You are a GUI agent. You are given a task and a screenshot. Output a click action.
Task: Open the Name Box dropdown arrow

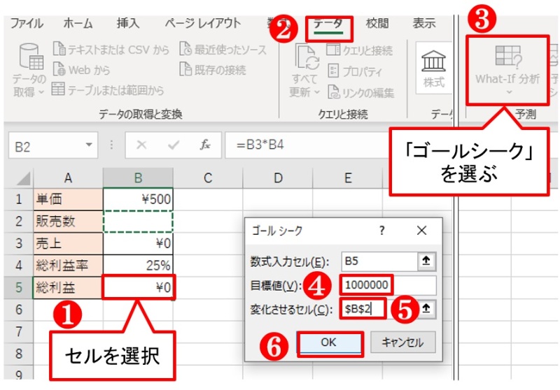click(88, 145)
